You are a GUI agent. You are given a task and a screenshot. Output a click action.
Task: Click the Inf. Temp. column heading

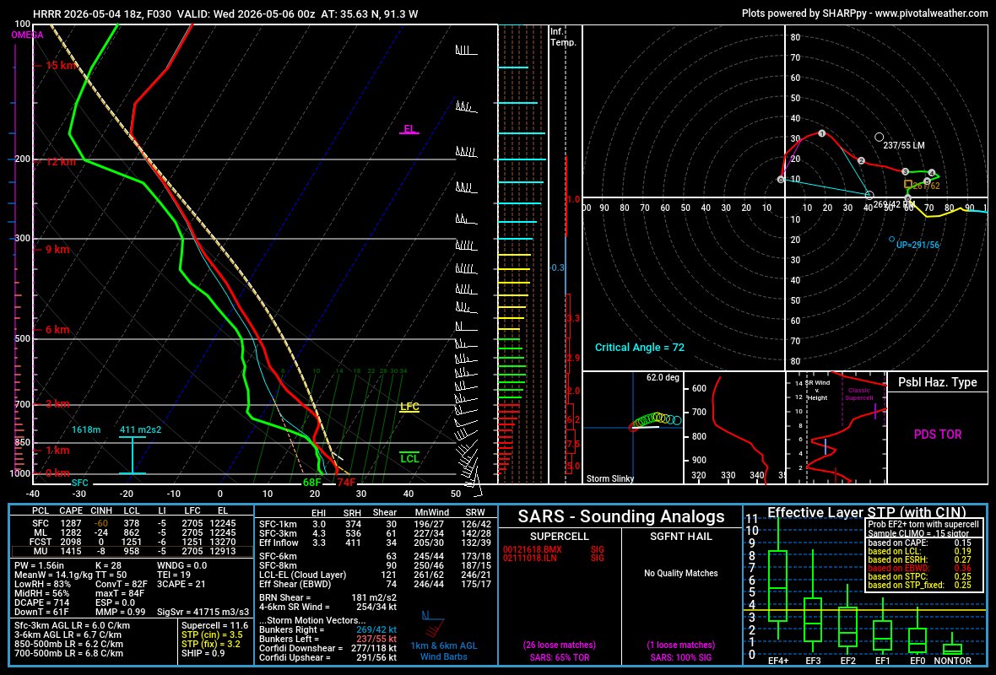[x=563, y=37]
